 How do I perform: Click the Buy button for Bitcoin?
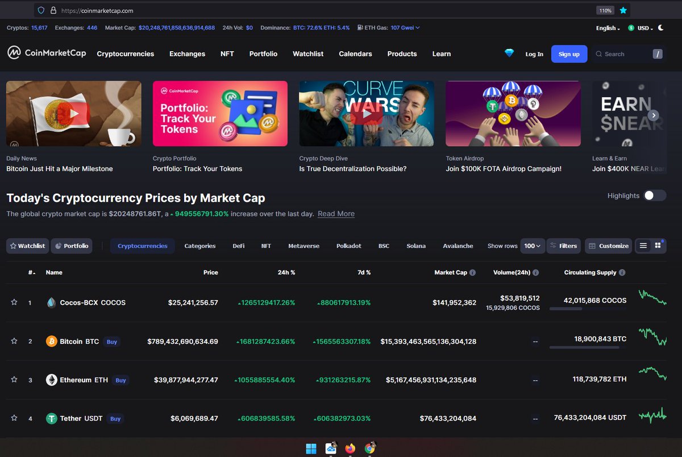pyautogui.click(x=112, y=342)
